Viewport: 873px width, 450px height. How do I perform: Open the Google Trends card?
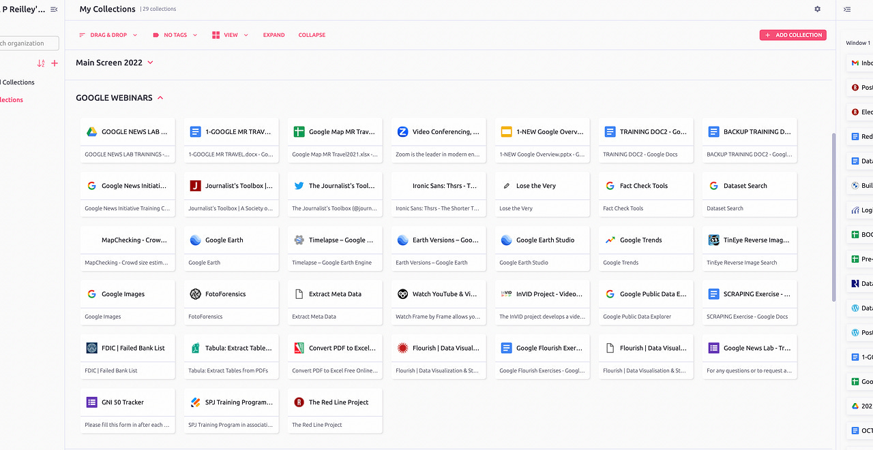(646, 248)
